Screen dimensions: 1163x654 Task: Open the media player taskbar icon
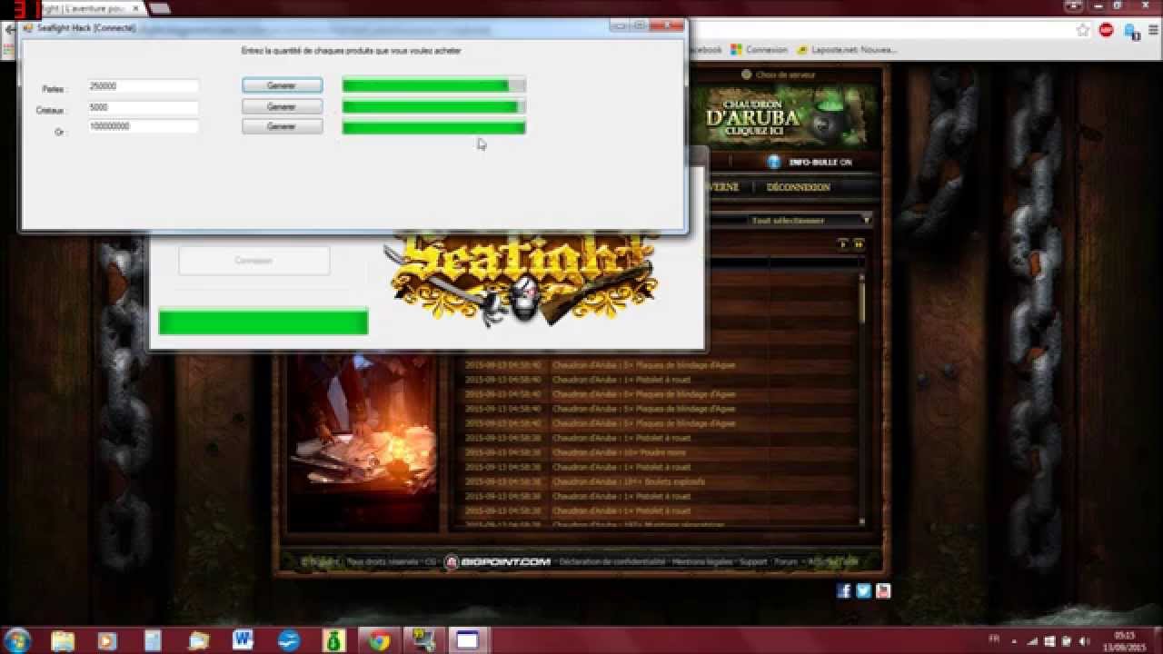[x=107, y=640]
